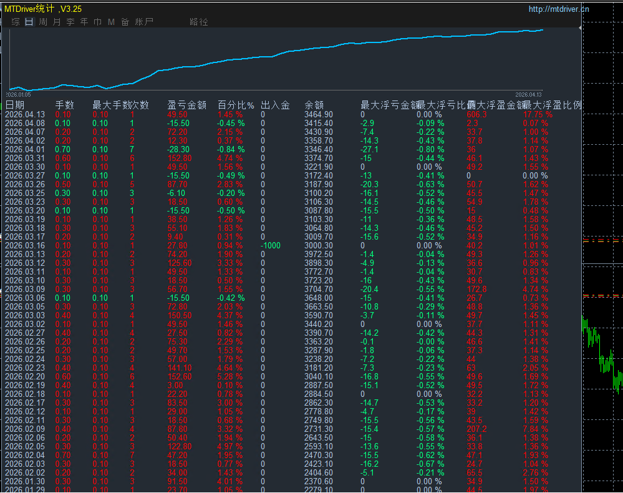This screenshot has width=623, height=493.
Task: Open the 币 currency tab
Action: point(97,22)
